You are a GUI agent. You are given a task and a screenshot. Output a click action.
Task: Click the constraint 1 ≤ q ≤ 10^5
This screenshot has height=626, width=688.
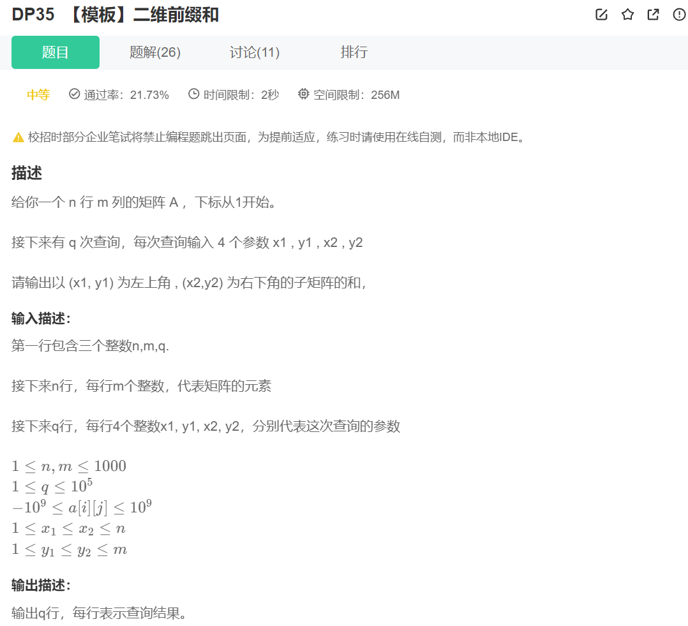click(52, 486)
